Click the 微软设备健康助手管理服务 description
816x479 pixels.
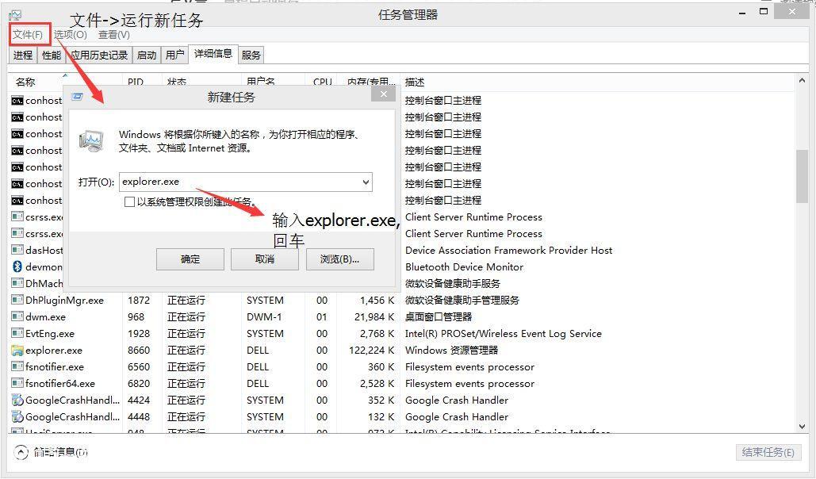point(462,300)
